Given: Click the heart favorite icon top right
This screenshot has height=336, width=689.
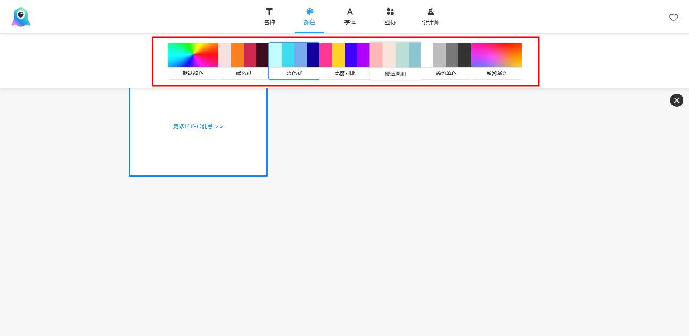Looking at the screenshot, I should [x=674, y=18].
